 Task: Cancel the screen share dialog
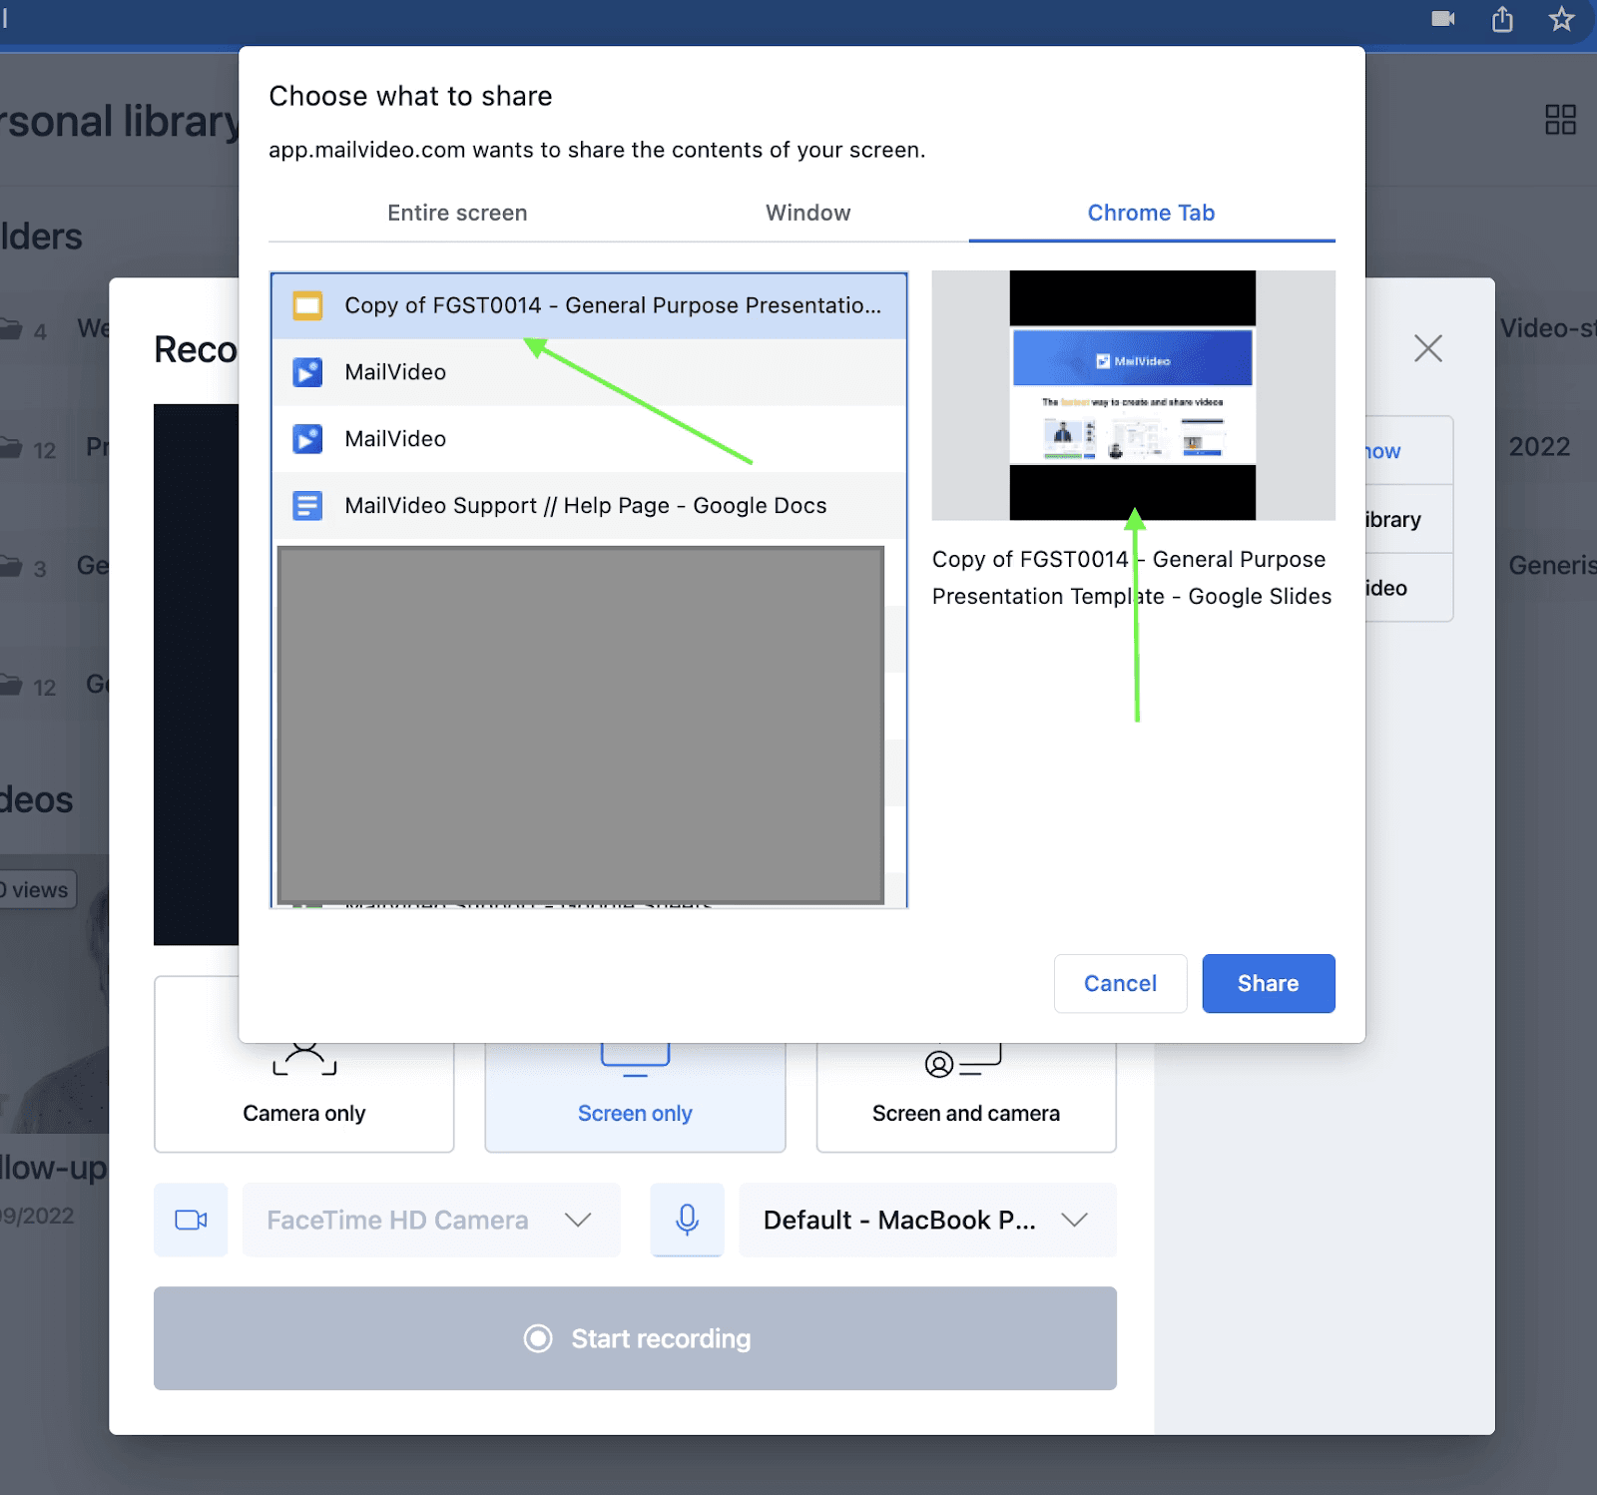click(1120, 983)
